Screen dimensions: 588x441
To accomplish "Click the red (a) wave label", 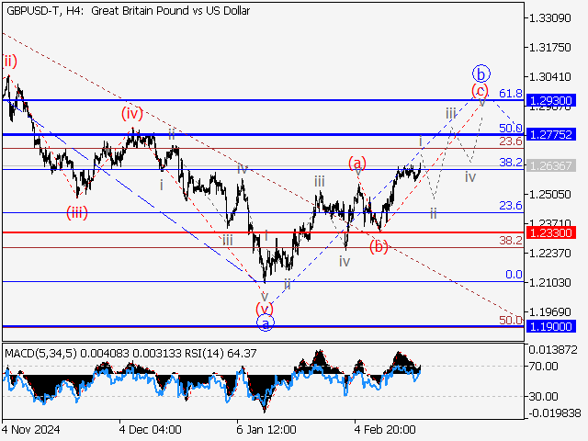I will 357,164.
